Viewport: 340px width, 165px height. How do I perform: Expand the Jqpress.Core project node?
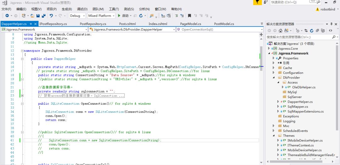(269, 48)
